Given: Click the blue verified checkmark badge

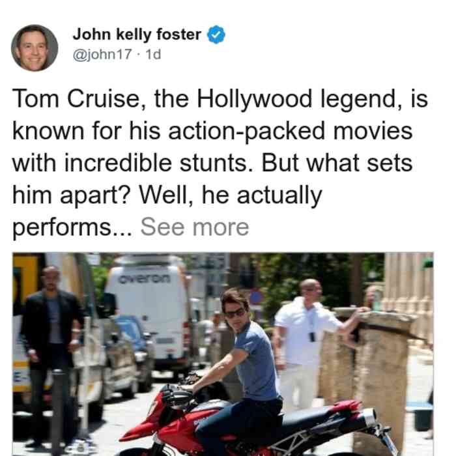Looking at the screenshot, I should pos(216,35).
